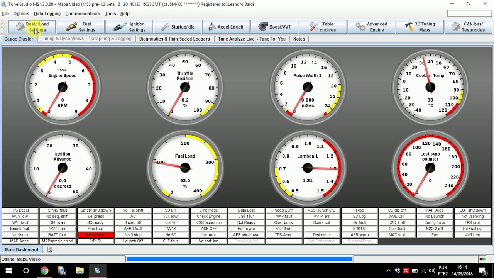Click the 'Check Engine' indicator
The width and height of the screenshot is (494, 278).
[208, 217]
